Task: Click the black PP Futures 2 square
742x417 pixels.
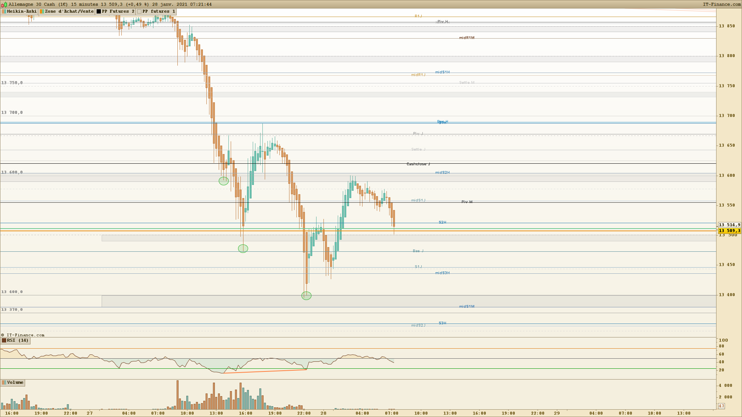Action: 99,12
